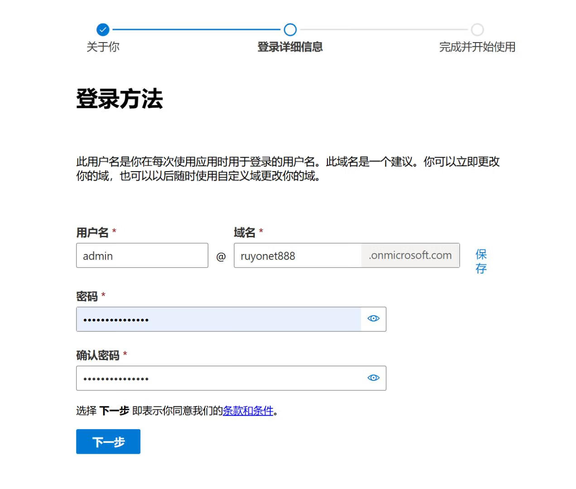Click the @ symbol between the fields
576x489 pixels.
(x=221, y=257)
